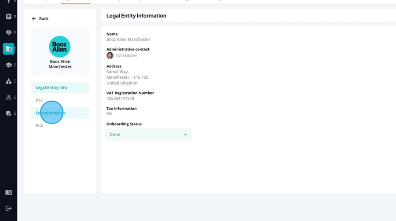This screenshot has height=221, width=396.
Task: Open three-dot menu beside the graduation cap icon
Action: 15,65
